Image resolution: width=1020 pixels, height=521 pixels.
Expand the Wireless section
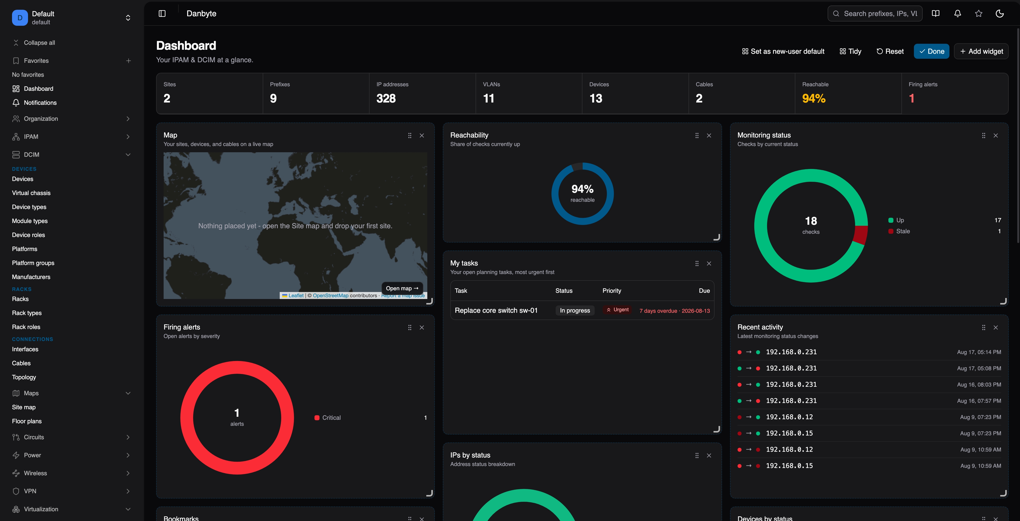(72, 473)
